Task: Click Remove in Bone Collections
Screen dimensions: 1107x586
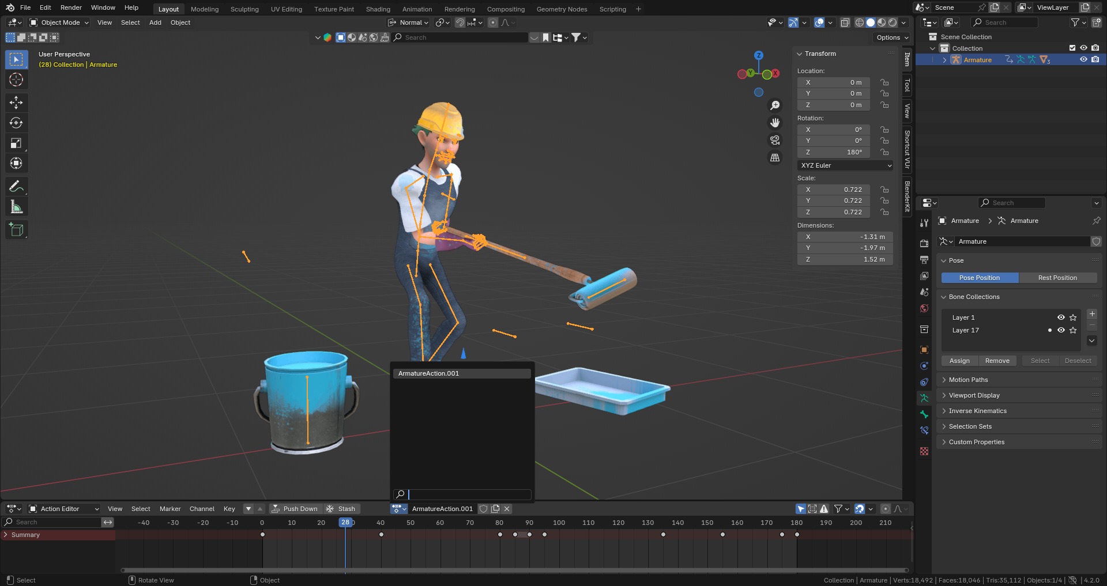Action: point(997,361)
